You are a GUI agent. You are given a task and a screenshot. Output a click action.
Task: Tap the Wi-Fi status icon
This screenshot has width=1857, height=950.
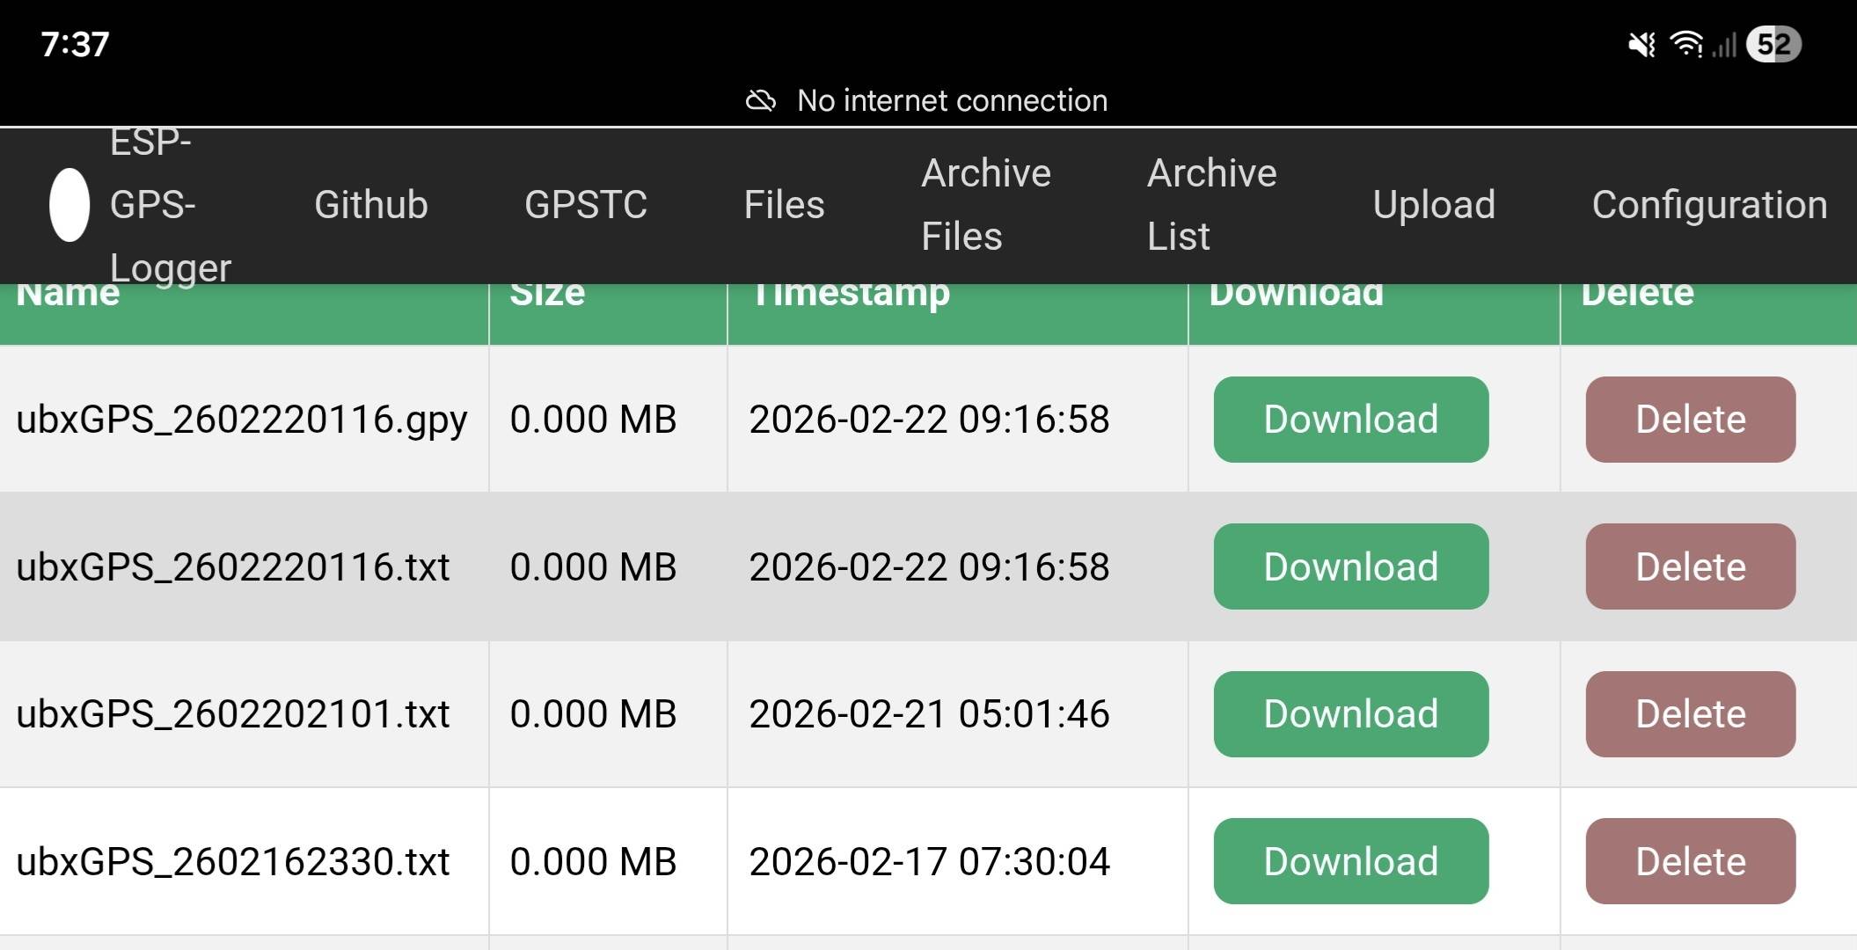(1686, 44)
